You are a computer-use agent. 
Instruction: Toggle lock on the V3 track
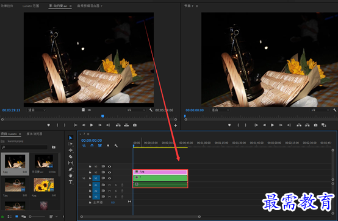tap(90, 166)
